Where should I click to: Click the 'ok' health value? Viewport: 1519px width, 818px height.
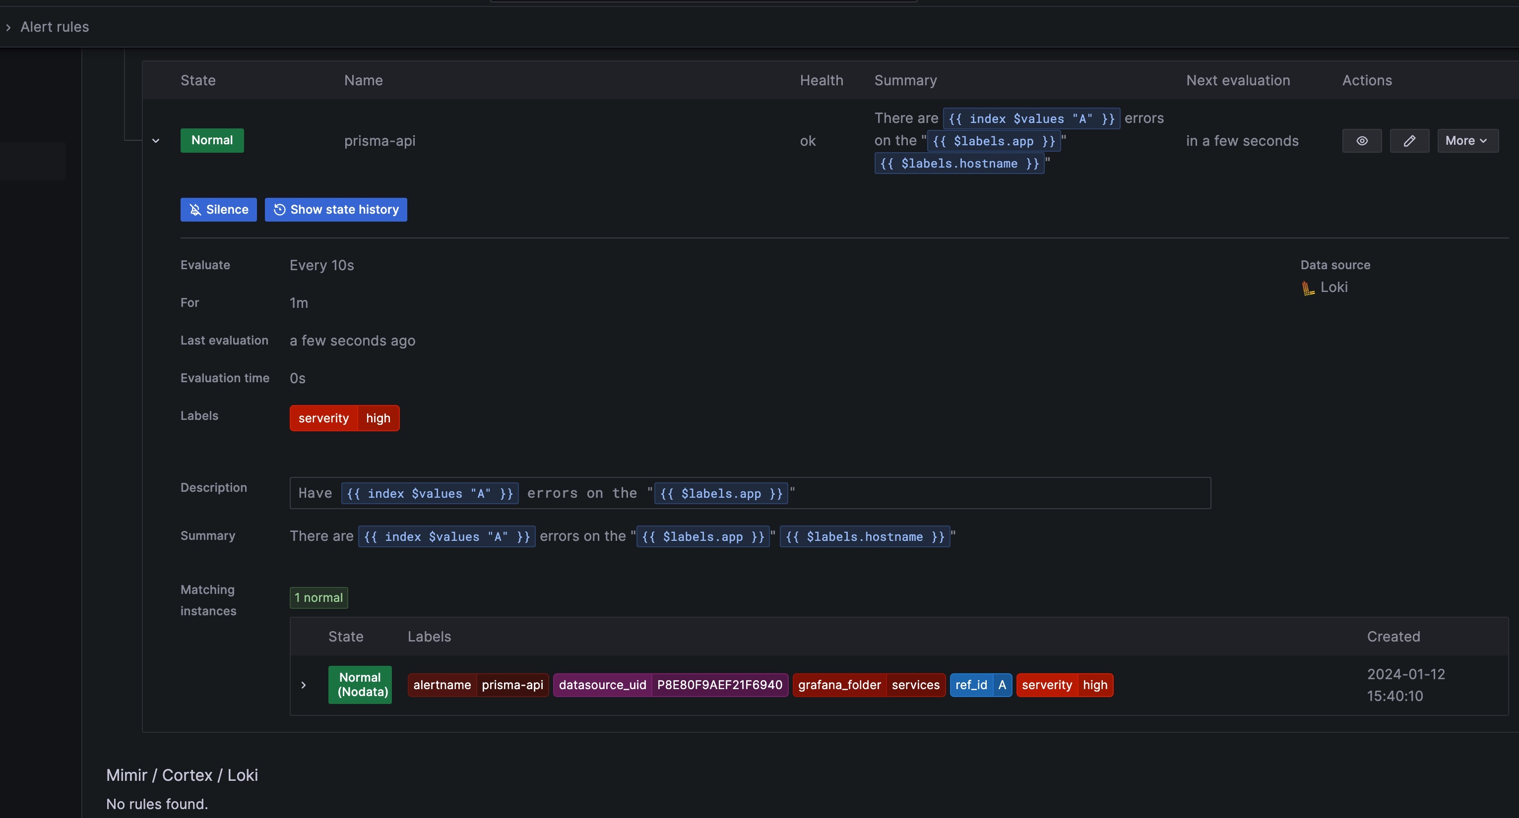point(807,141)
